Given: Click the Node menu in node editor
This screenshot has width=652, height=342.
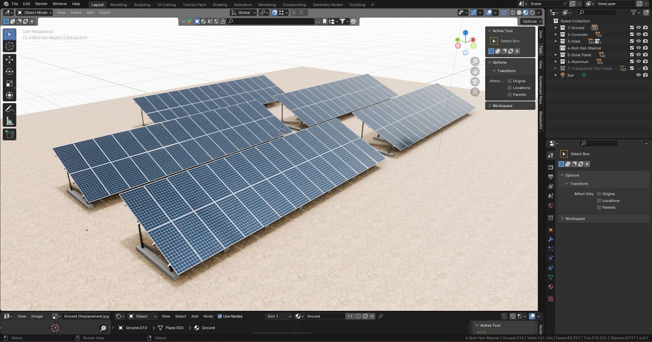Looking at the screenshot, I should pos(208,316).
